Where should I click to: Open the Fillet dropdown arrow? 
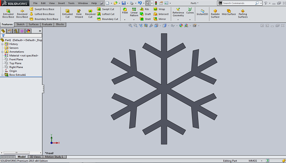[x=125, y=20]
